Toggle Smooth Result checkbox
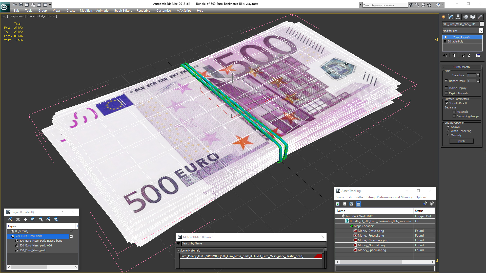The width and height of the screenshot is (486, 273). click(x=447, y=103)
